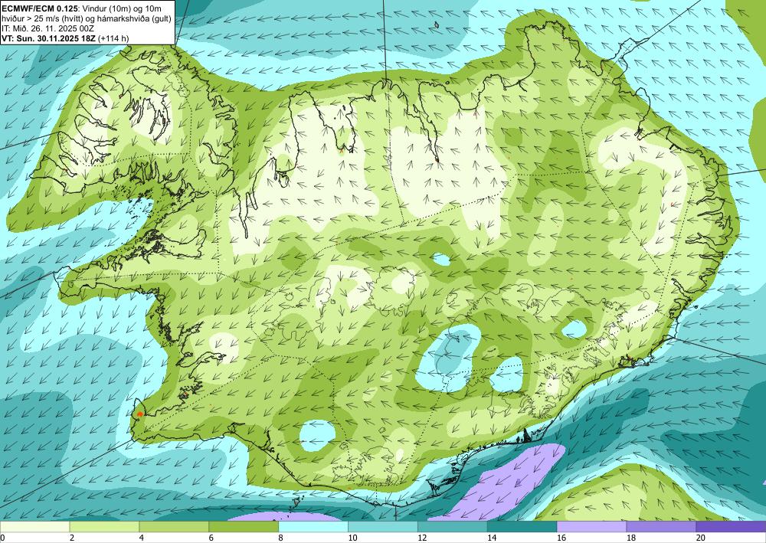Click the "12" legend scale label
The width and height of the screenshot is (766, 543).
coord(422,538)
